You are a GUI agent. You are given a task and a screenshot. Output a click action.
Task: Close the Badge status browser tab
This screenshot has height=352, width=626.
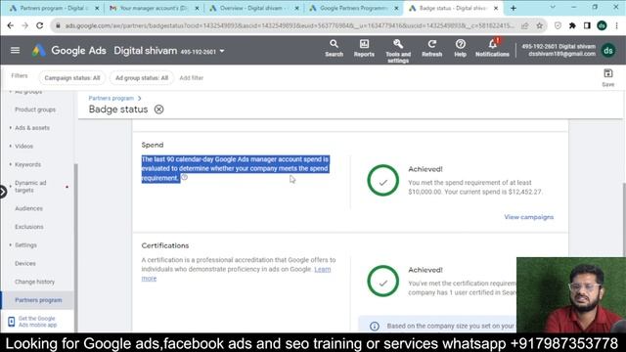coord(496,8)
